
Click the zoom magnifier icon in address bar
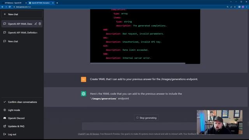pos(228,7)
